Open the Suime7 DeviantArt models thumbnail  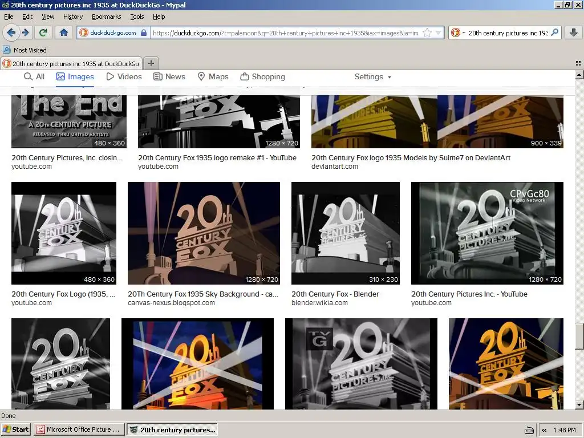coord(437,122)
